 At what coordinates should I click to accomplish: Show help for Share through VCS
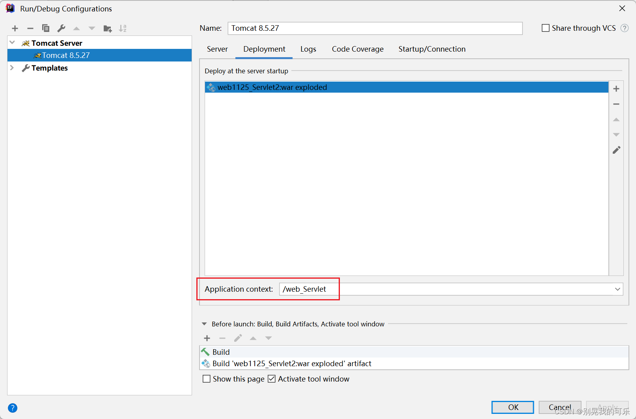[x=625, y=28]
